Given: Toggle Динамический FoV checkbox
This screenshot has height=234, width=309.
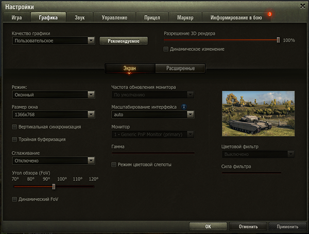Looking at the screenshot, I should 14,199.
